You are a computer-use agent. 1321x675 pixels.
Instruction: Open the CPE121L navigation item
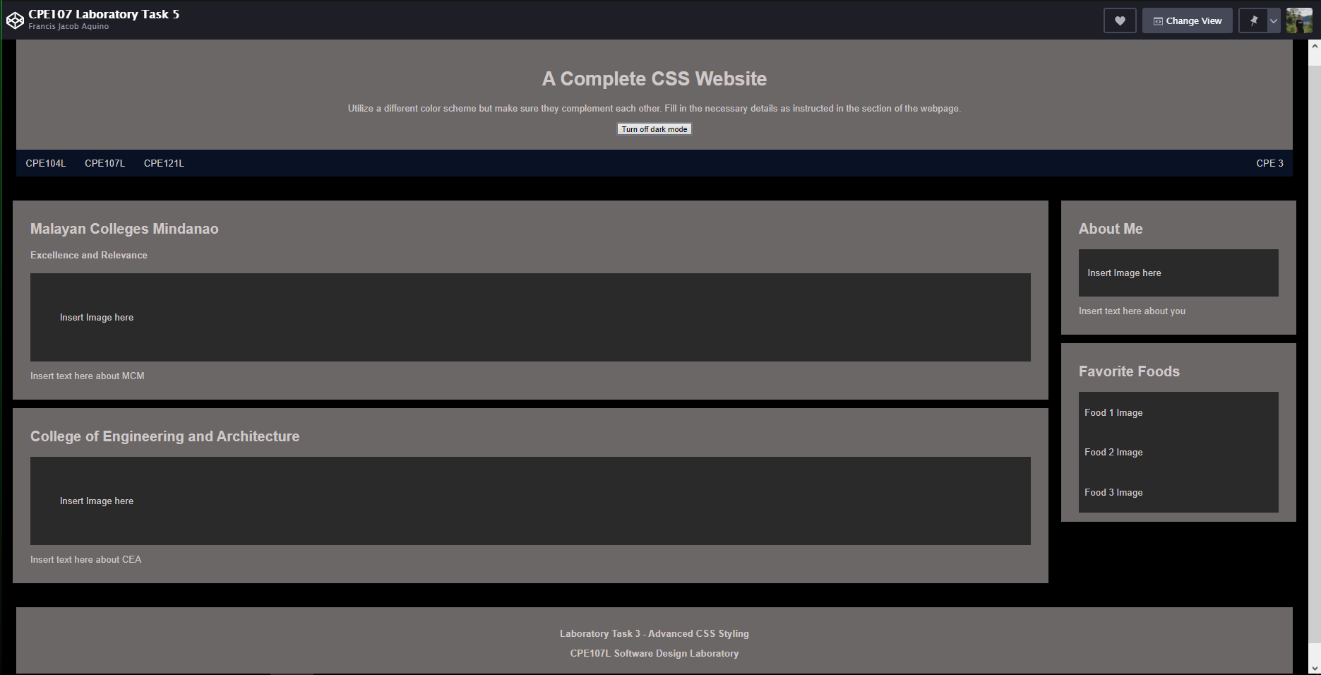click(x=164, y=163)
